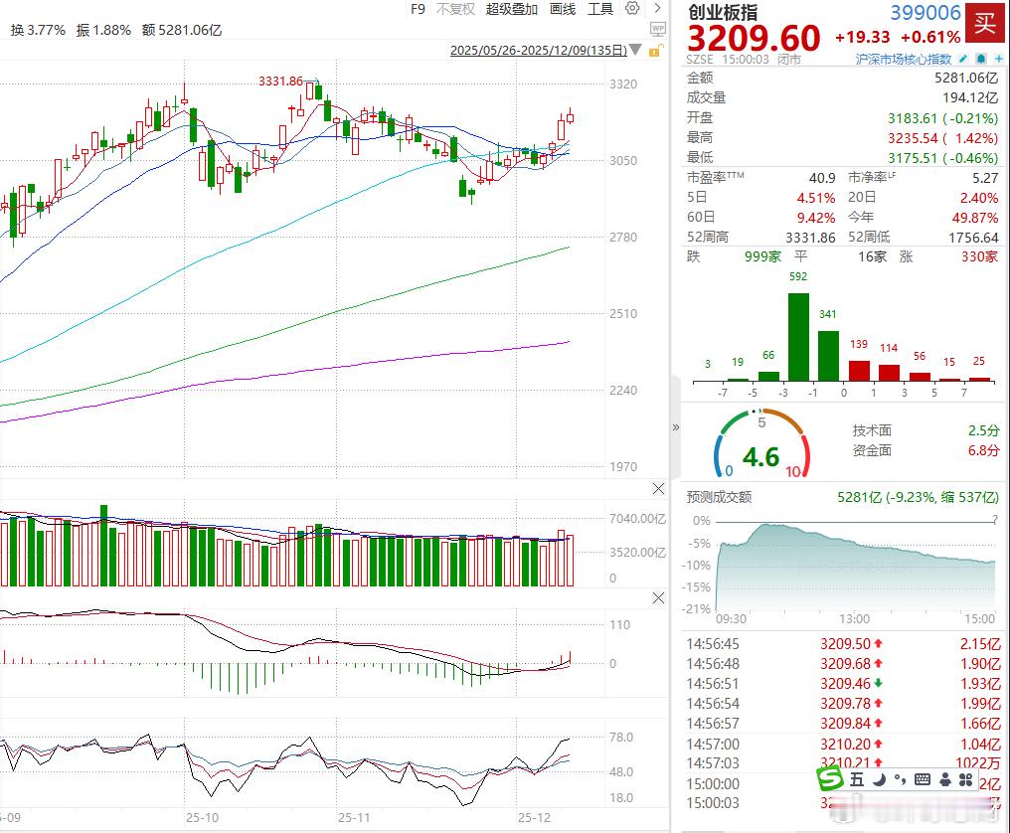The height and width of the screenshot is (833, 1010).
Task: Click the 资金面 score row
Action: pos(926,450)
